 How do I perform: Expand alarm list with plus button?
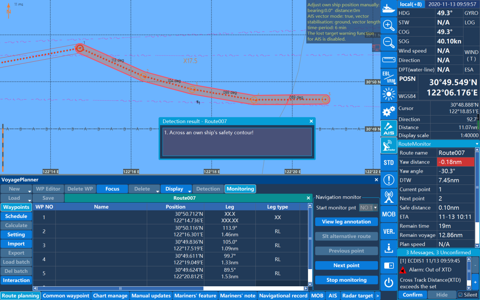click(475, 282)
